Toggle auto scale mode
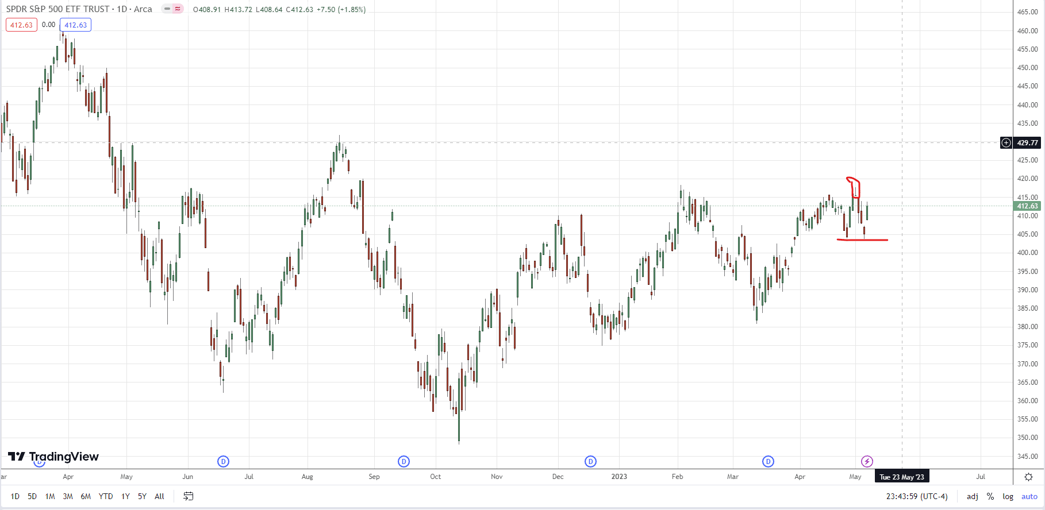1045x510 pixels. 1029,496
